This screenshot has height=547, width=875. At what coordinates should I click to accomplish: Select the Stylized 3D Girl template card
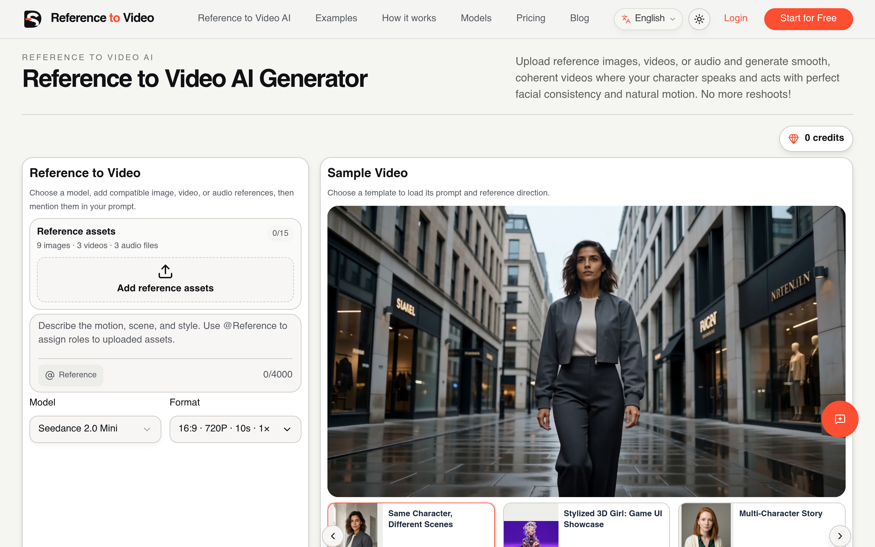click(x=586, y=524)
